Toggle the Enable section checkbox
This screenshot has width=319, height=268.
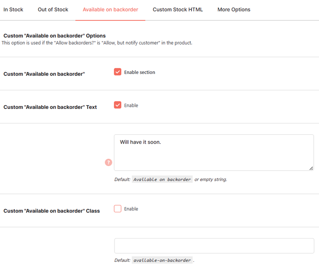pyautogui.click(x=118, y=72)
